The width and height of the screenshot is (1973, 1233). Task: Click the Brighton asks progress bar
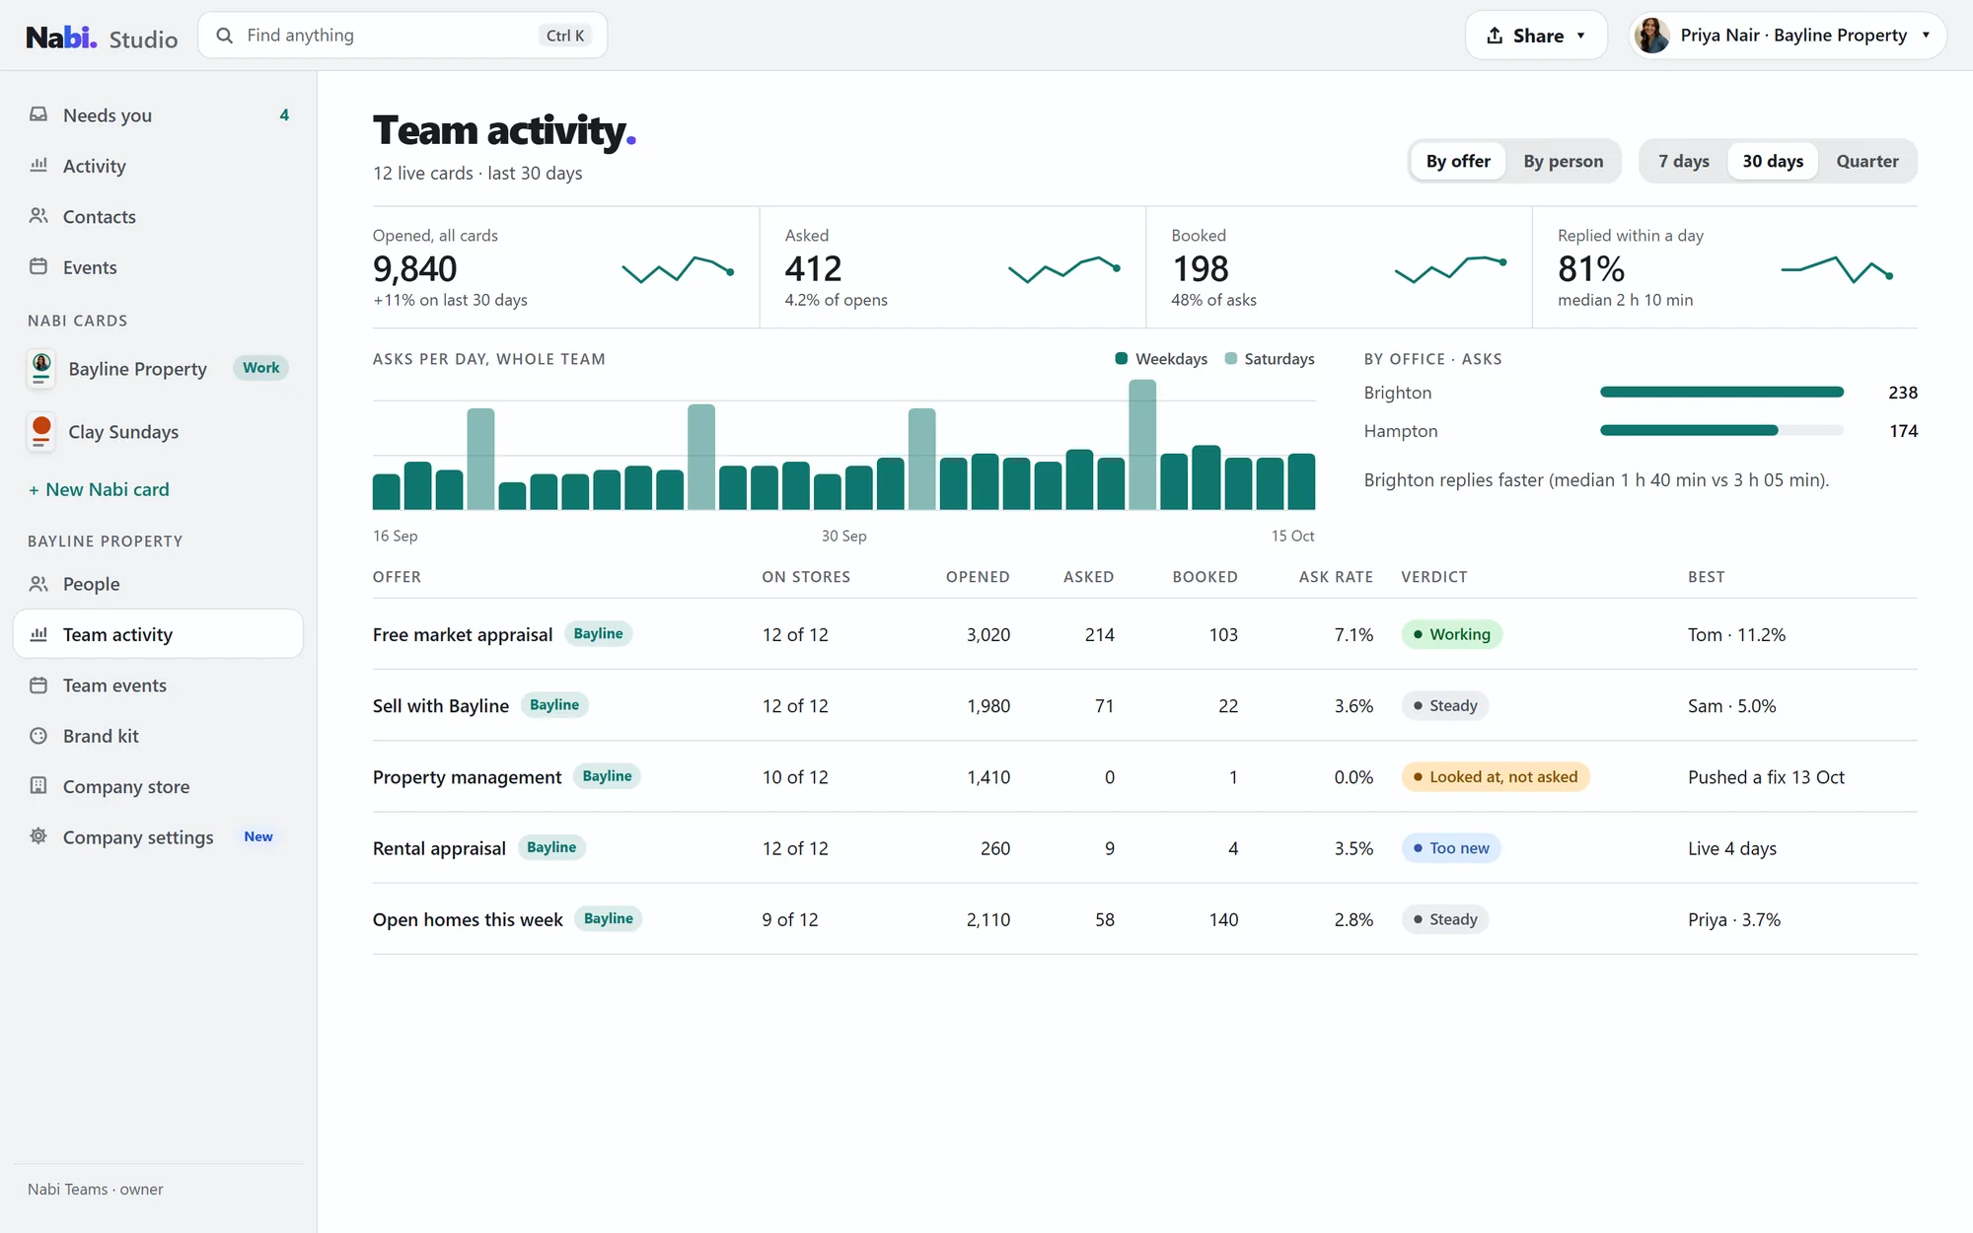tap(1721, 392)
